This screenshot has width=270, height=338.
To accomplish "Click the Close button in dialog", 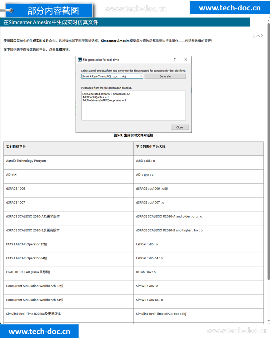I will click(180, 127).
